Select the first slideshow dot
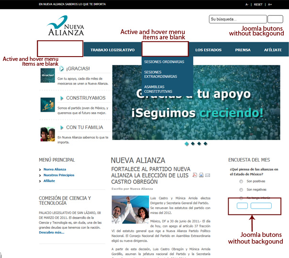The width and height of the screenshot is (289, 258). tap(187, 144)
